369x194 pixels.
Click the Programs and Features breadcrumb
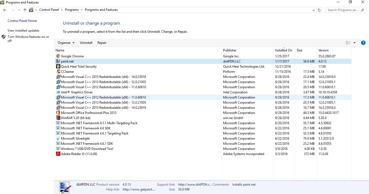101,10
